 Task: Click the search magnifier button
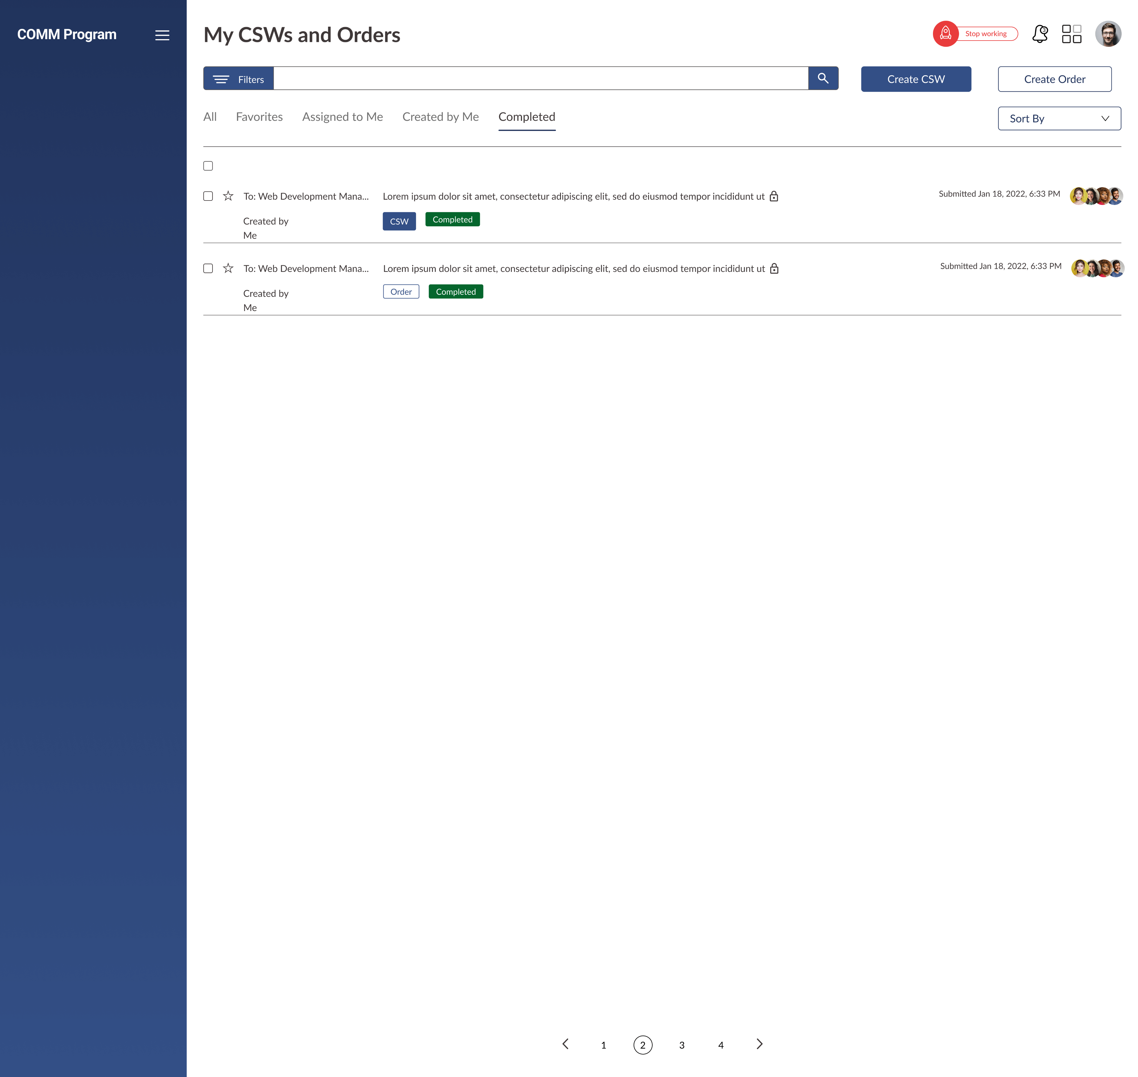click(823, 79)
